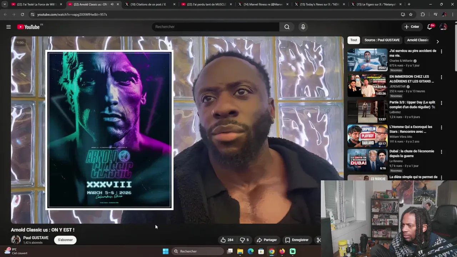Open a new browser tab
Screen dimensions: 457x257
pyautogui.click(x=409, y=4)
